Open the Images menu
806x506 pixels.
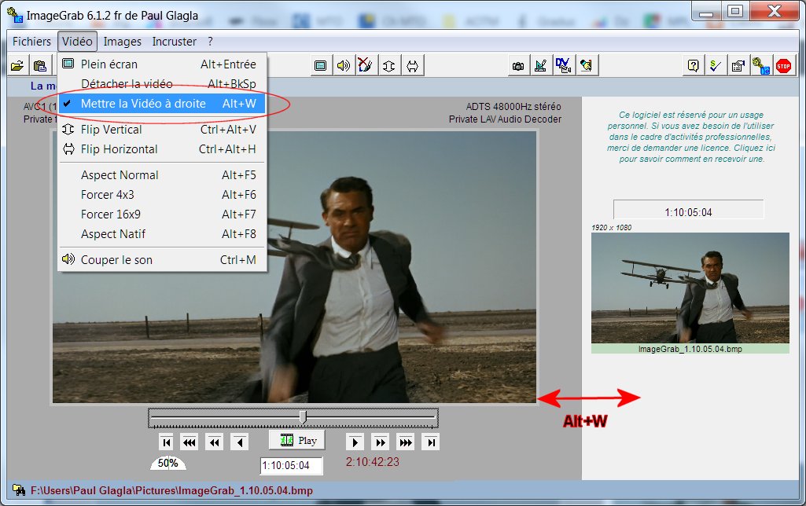[x=123, y=42]
